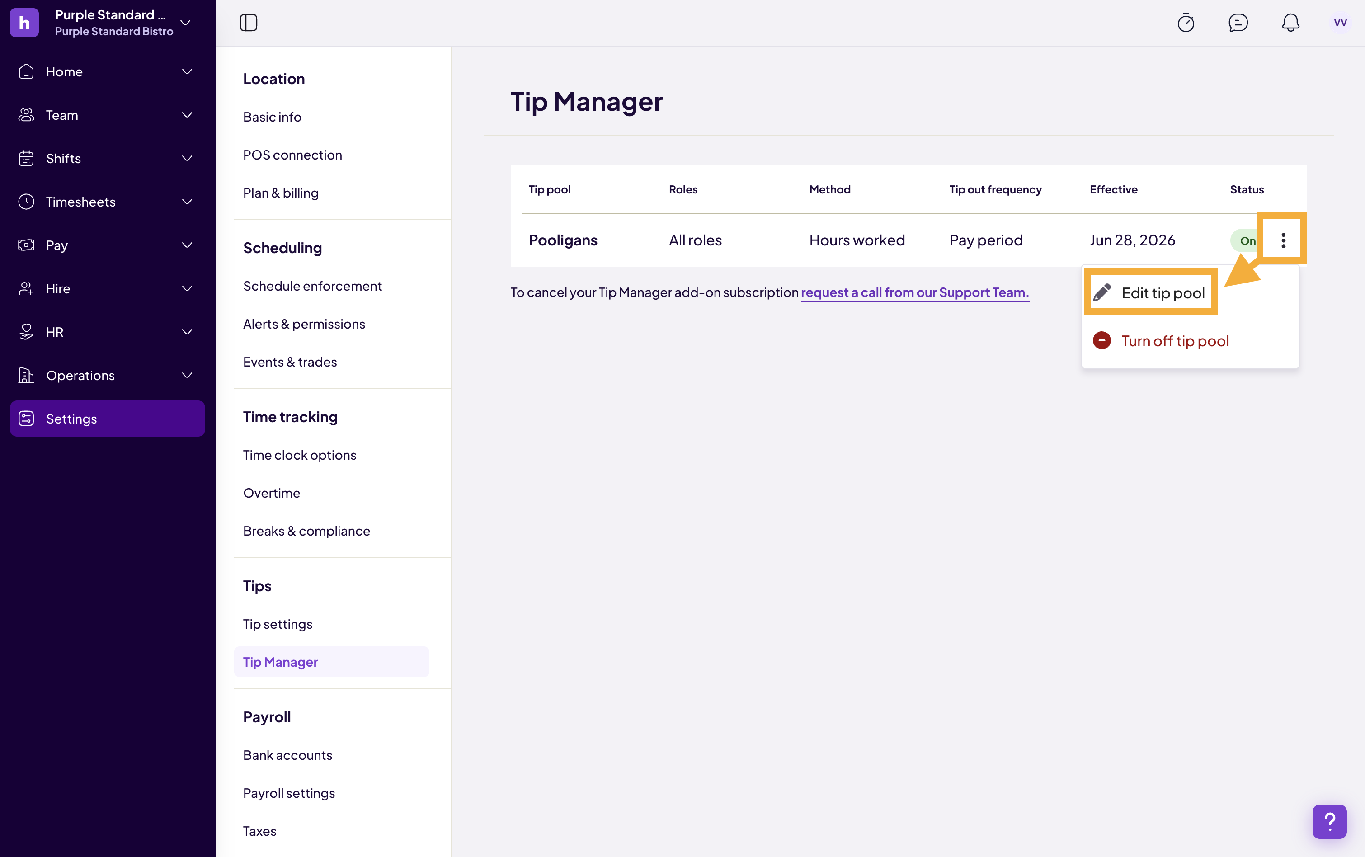Click the Timesheets clock icon in sidebar
The height and width of the screenshot is (857, 1365).
click(x=26, y=202)
